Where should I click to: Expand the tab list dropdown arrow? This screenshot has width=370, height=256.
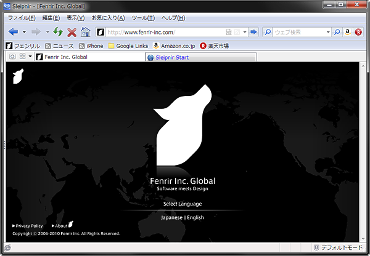[x=30, y=56]
